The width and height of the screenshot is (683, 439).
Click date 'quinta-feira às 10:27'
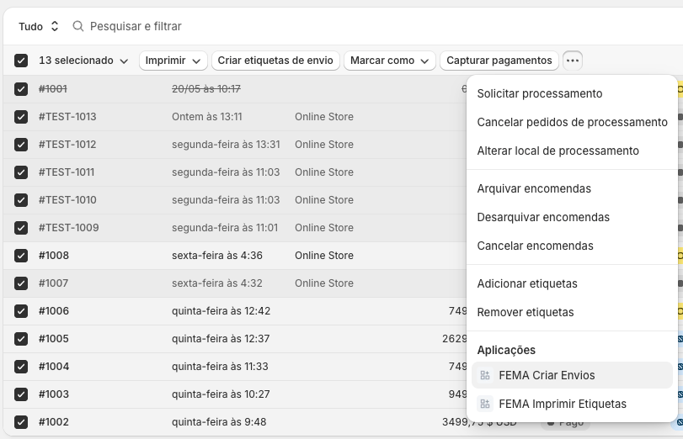[221, 394]
